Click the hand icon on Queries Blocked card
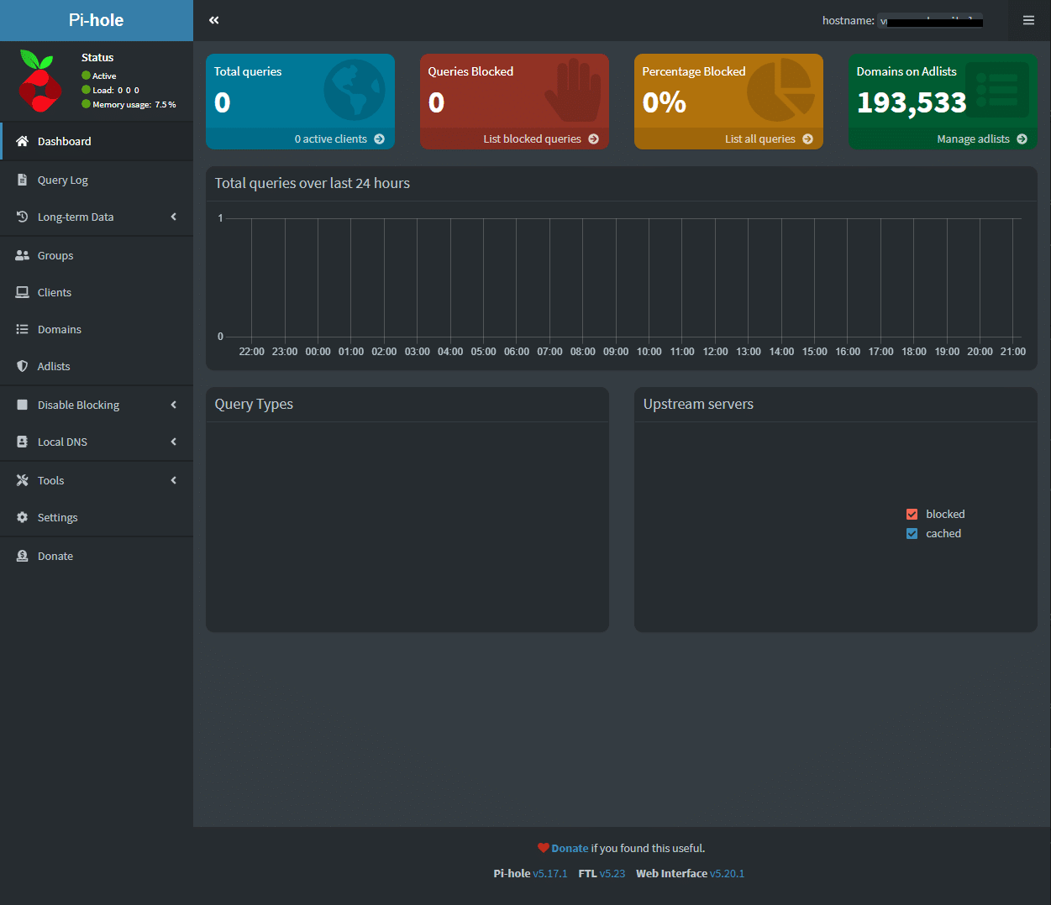 [575, 90]
